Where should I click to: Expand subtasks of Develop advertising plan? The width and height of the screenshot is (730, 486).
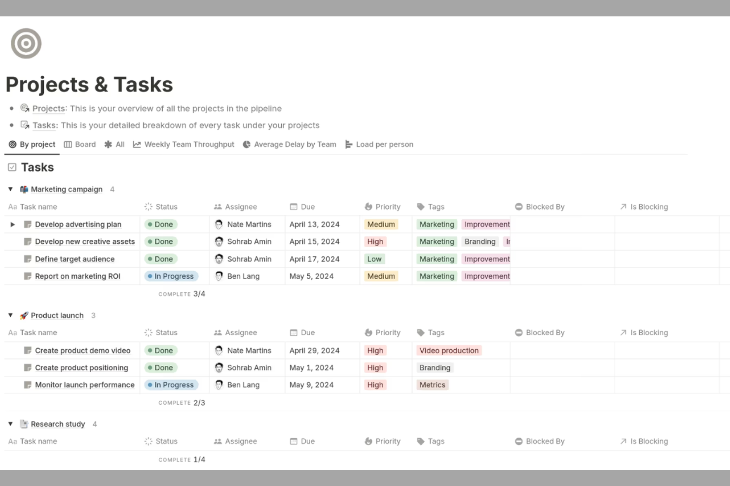[x=12, y=224]
